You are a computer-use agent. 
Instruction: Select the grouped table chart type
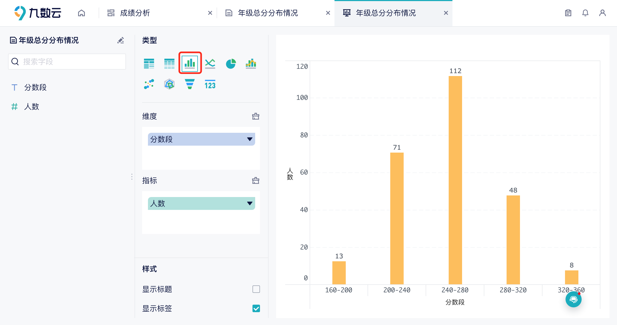149,64
